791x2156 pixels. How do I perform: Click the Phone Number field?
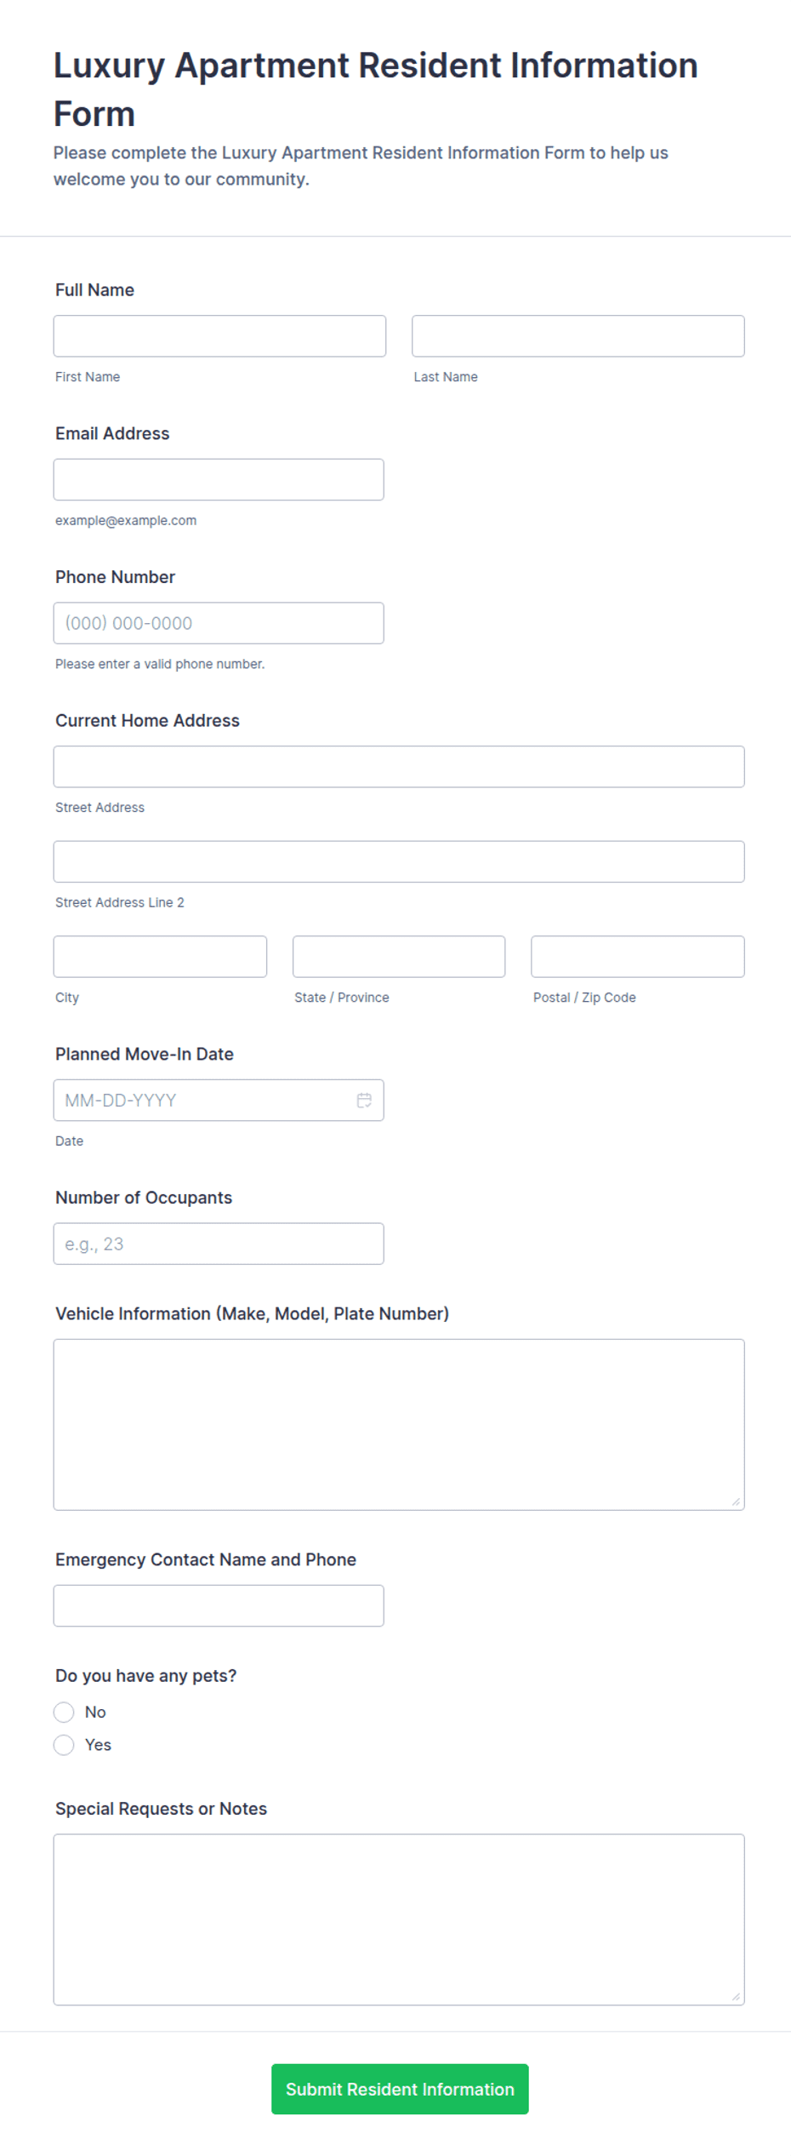[219, 623]
